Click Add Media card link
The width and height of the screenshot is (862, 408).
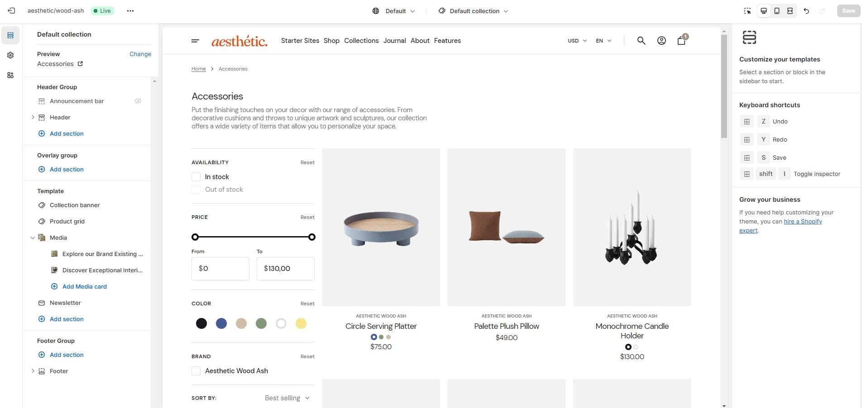[84, 286]
